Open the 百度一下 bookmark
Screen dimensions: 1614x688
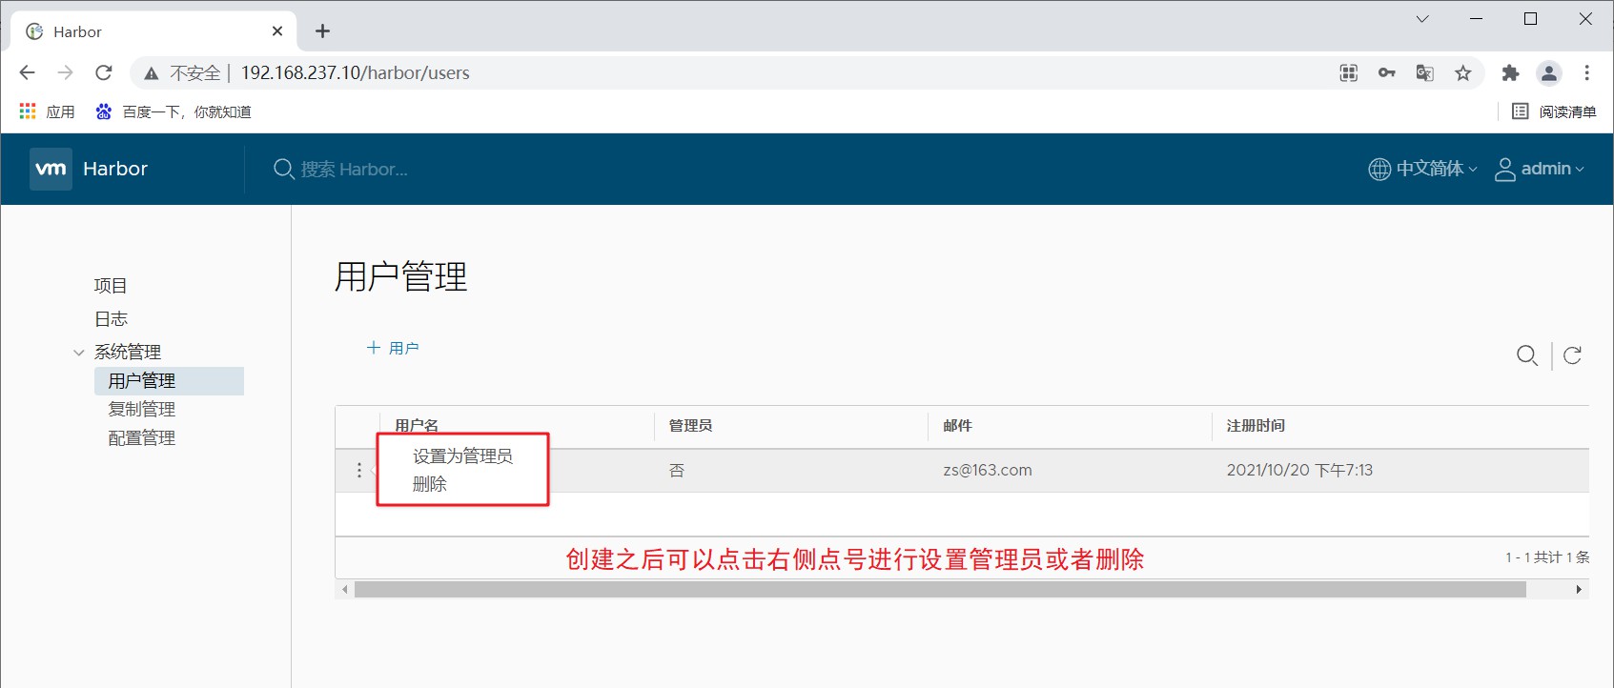174,111
